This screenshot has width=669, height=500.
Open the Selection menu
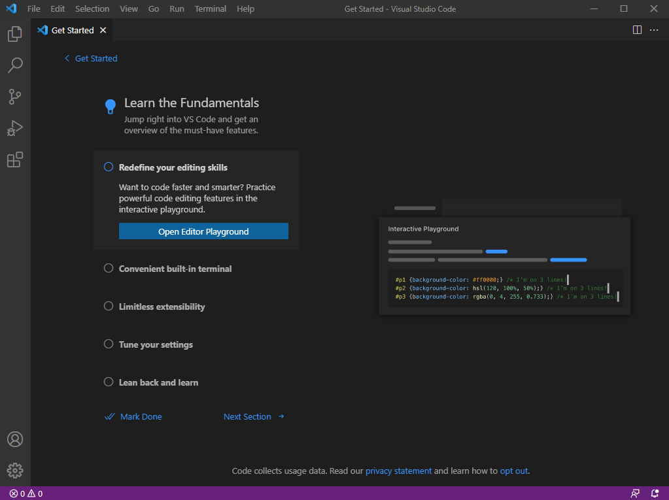click(92, 8)
